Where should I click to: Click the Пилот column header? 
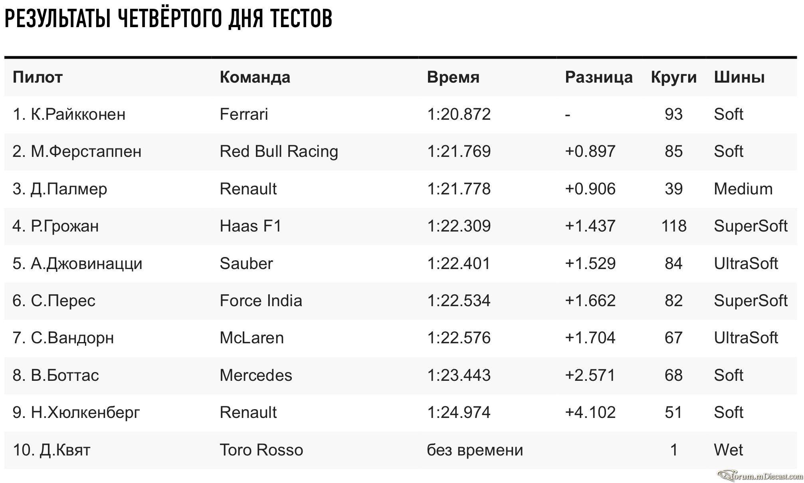pos(38,77)
